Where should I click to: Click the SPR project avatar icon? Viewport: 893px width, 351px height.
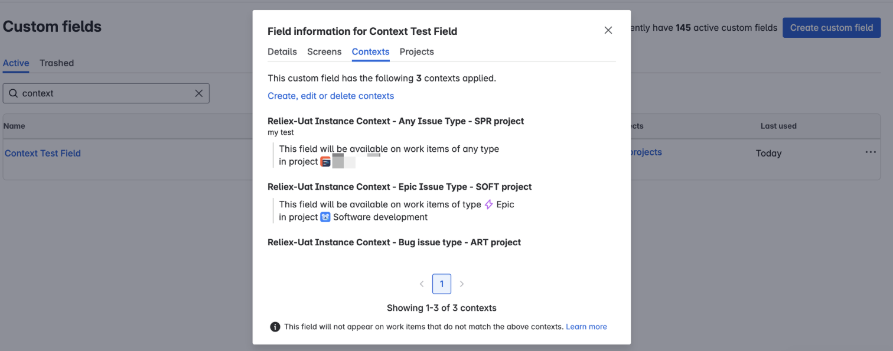(x=325, y=162)
